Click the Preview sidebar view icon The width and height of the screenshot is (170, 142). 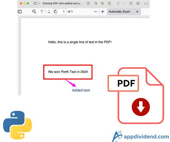(36, 3)
